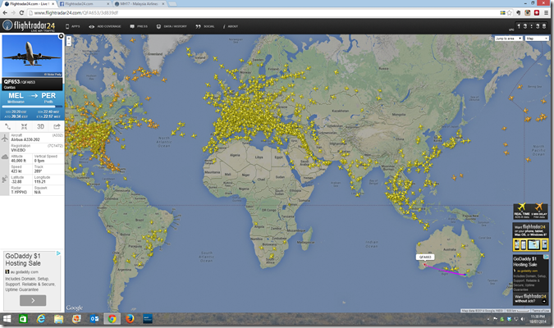Image resolution: width=554 pixels, height=328 pixels.
Task: Go forward in browser history
Action: (x=13, y=13)
